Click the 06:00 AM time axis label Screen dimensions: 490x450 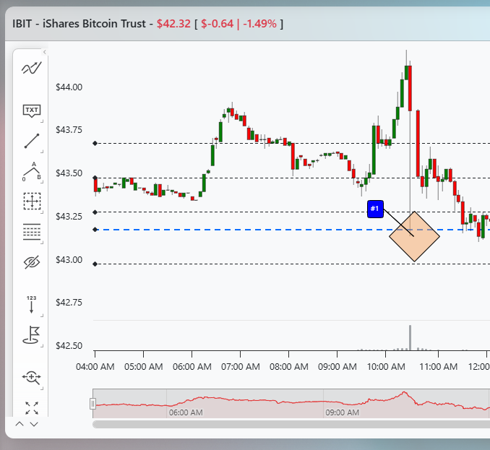192,367
